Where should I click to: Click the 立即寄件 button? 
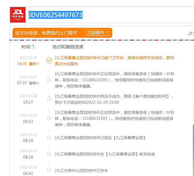(97, 33)
